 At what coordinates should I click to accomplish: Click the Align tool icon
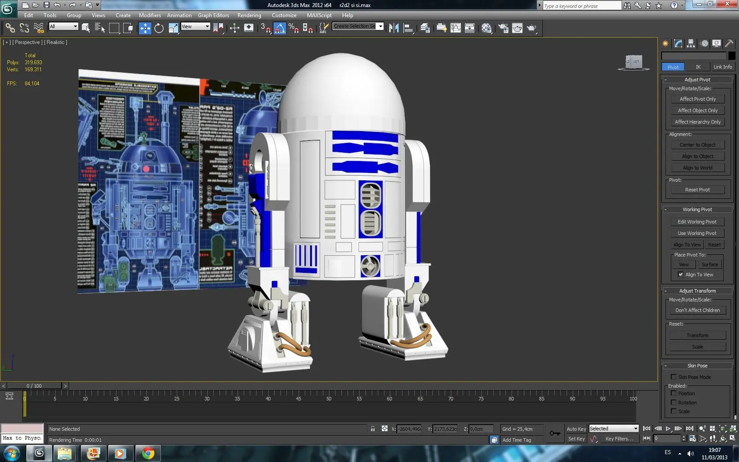(409, 28)
